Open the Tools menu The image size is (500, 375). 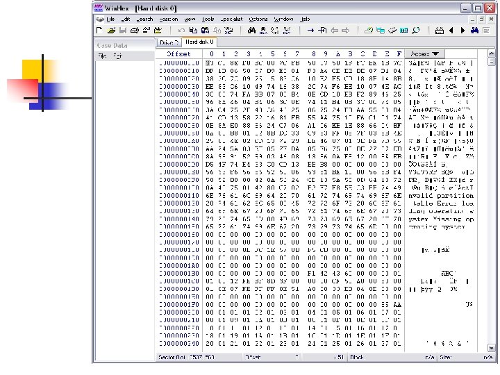[208, 19]
